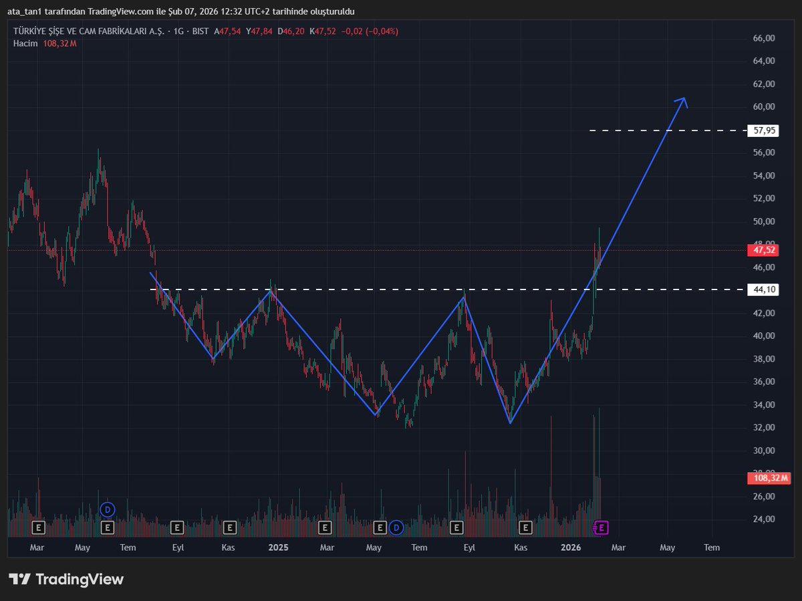802x601 pixels.
Task: Click the purple upcoming earnings E marker
Action: (x=601, y=528)
